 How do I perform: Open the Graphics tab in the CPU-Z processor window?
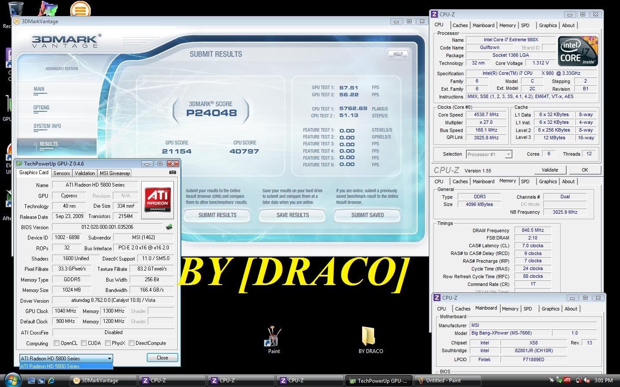click(548, 25)
